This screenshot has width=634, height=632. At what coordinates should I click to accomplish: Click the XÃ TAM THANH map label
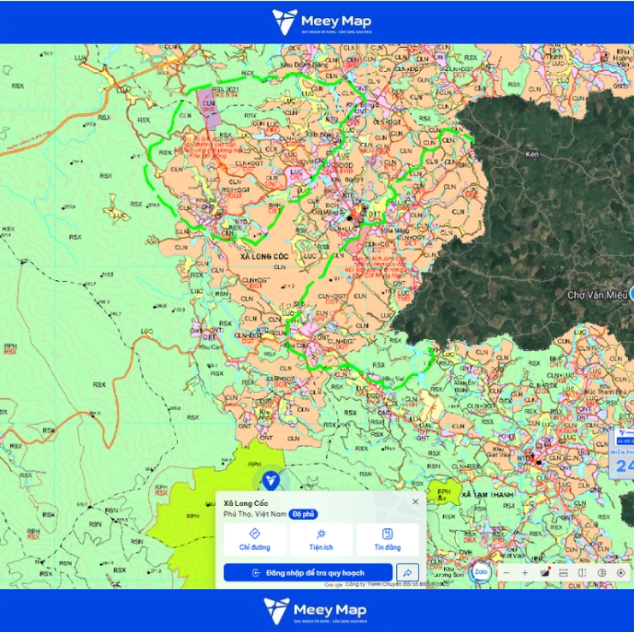click(487, 495)
